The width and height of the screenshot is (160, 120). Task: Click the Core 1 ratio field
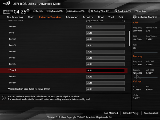(105, 33)
